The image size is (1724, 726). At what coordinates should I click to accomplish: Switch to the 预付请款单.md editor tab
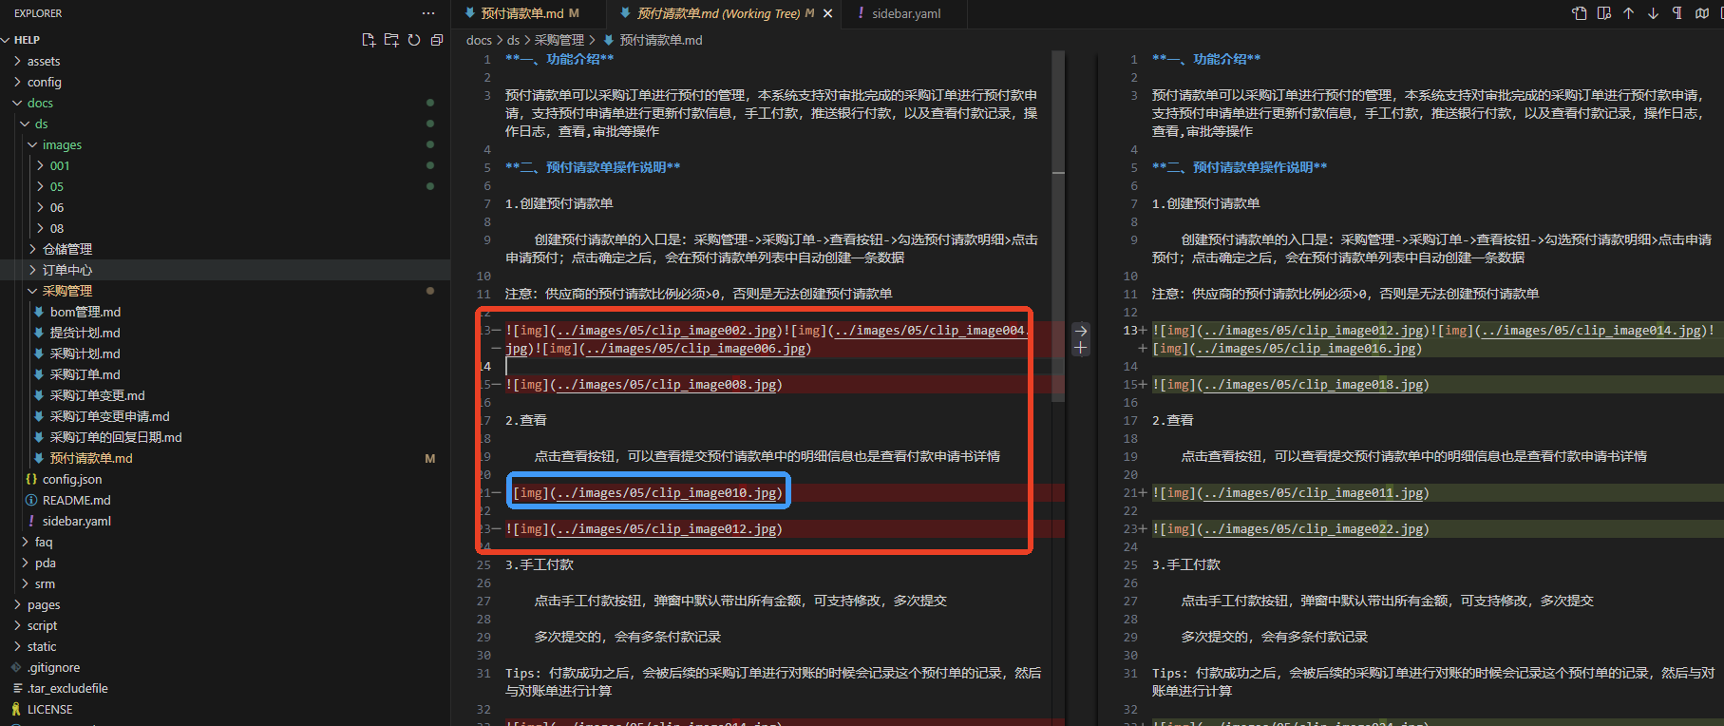(521, 13)
